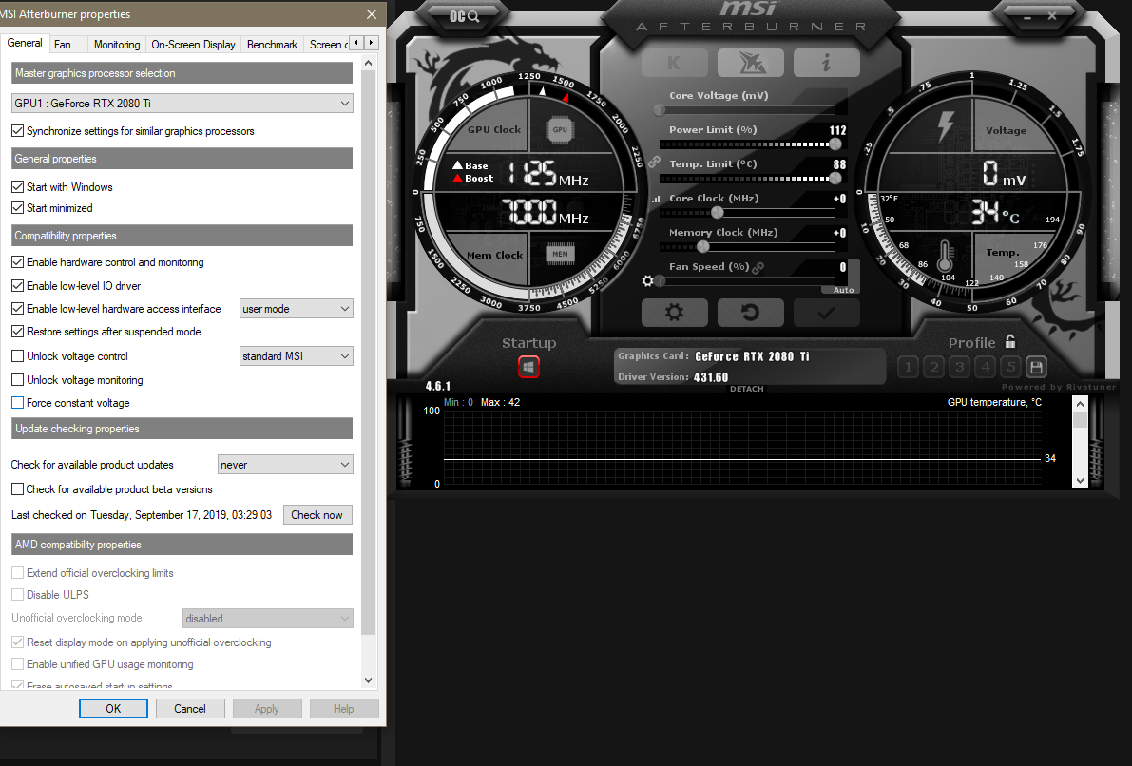This screenshot has height=766, width=1132.
Task: Toggle power and temp limit link icon
Action: pos(654,162)
